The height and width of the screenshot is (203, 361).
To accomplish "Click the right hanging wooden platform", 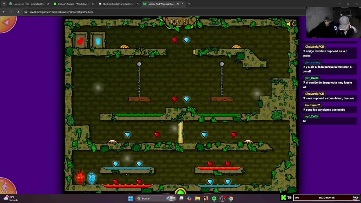I will [222, 99].
